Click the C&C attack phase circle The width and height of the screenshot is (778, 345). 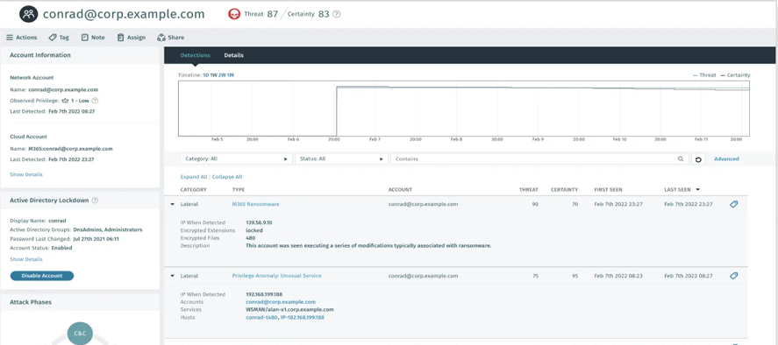click(x=81, y=334)
